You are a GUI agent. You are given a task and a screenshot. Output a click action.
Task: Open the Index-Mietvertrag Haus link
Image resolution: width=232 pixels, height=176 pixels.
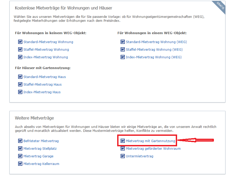(42, 92)
